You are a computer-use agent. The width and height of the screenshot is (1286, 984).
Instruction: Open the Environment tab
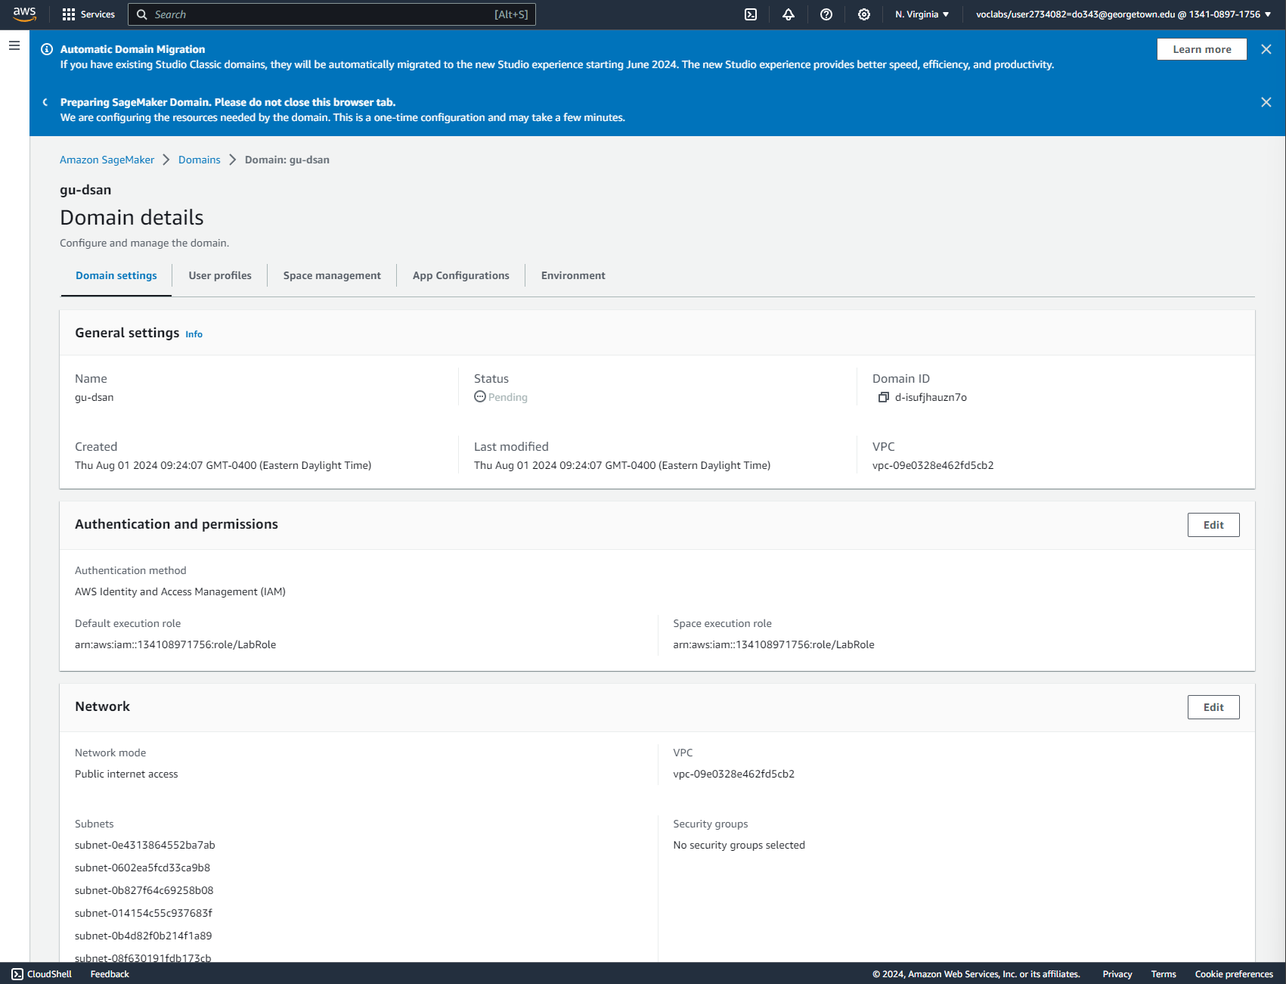tap(573, 275)
